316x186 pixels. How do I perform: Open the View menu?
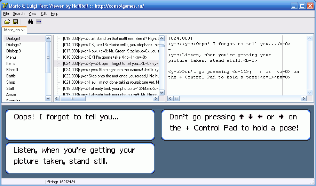(x=32, y=14)
